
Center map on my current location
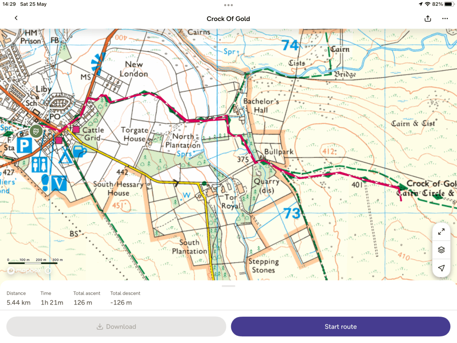tap(441, 268)
